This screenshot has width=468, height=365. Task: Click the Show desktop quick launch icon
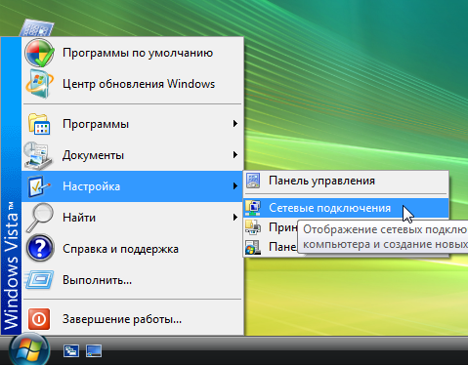(94, 351)
